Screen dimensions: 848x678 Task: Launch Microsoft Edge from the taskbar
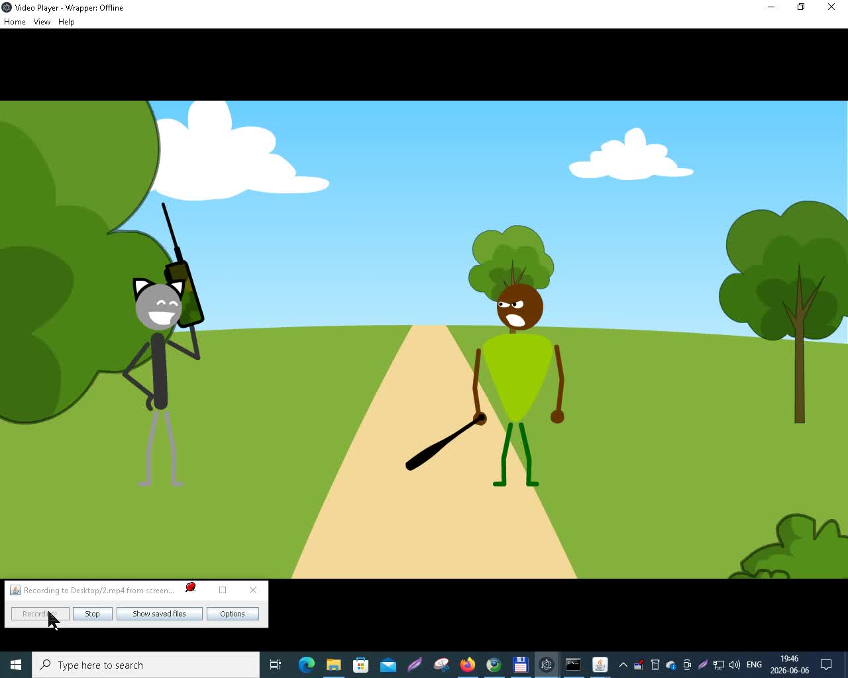coord(306,665)
